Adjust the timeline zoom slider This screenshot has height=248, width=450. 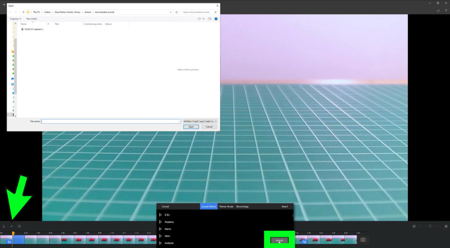(x=430, y=226)
